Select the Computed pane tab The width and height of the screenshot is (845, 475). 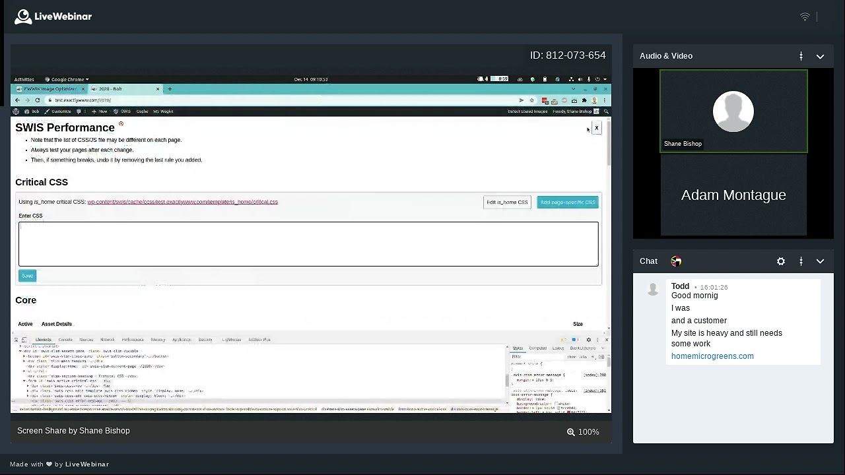pyautogui.click(x=538, y=348)
